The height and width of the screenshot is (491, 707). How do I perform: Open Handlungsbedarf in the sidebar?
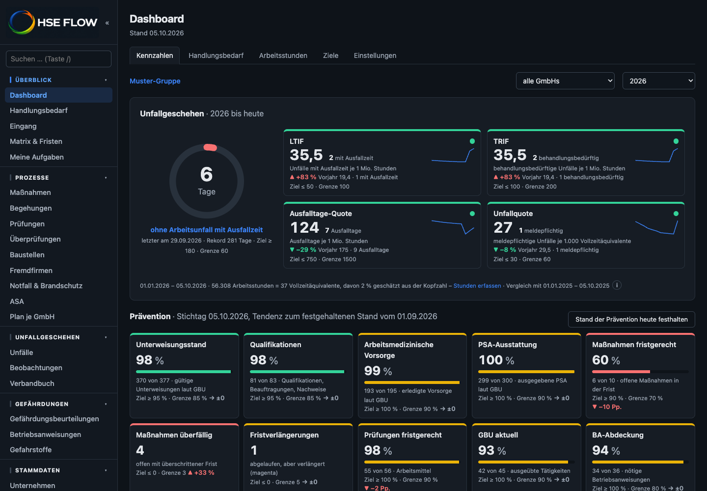58,110
